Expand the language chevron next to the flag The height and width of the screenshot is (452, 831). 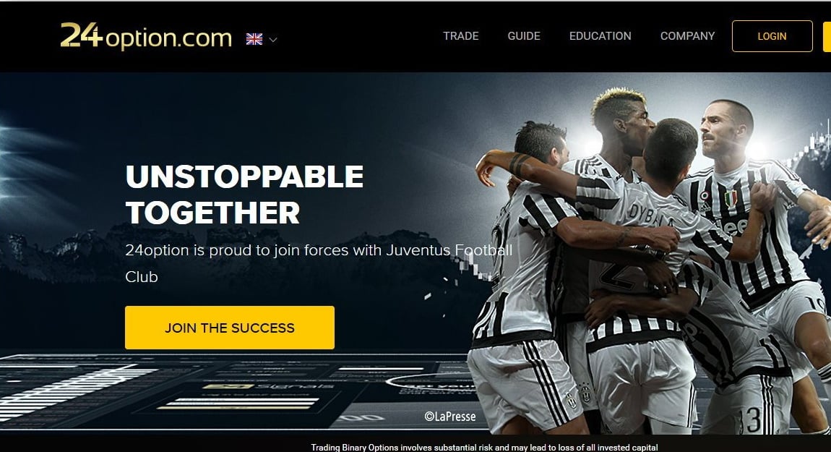click(x=273, y=40)
